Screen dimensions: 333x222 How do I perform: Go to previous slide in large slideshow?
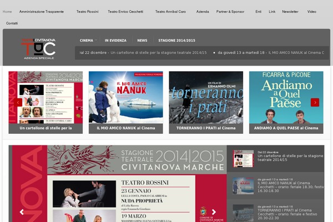point(22,212)
